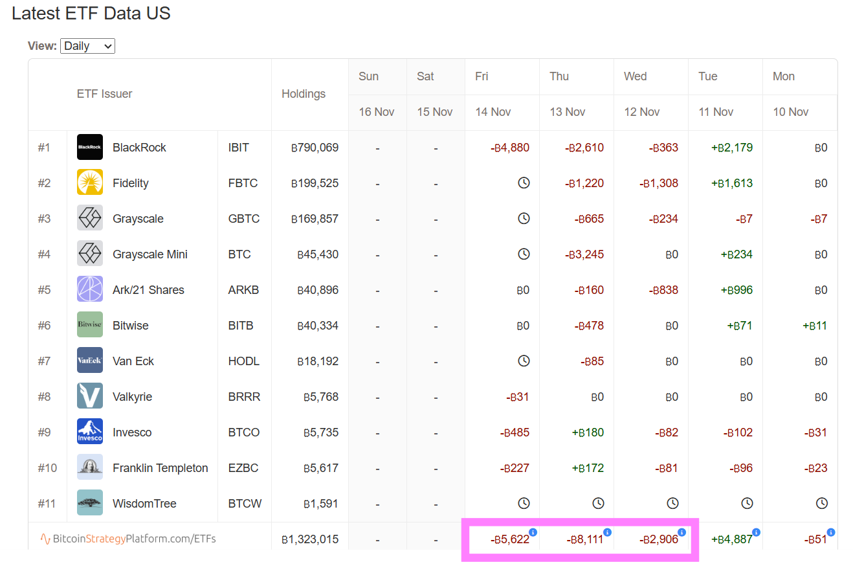The height and width of the screenshot is (562, 853).
Task: Open the BitcoinStrategyPlatform.com/ETFs link
Action: tap(127, 539)
